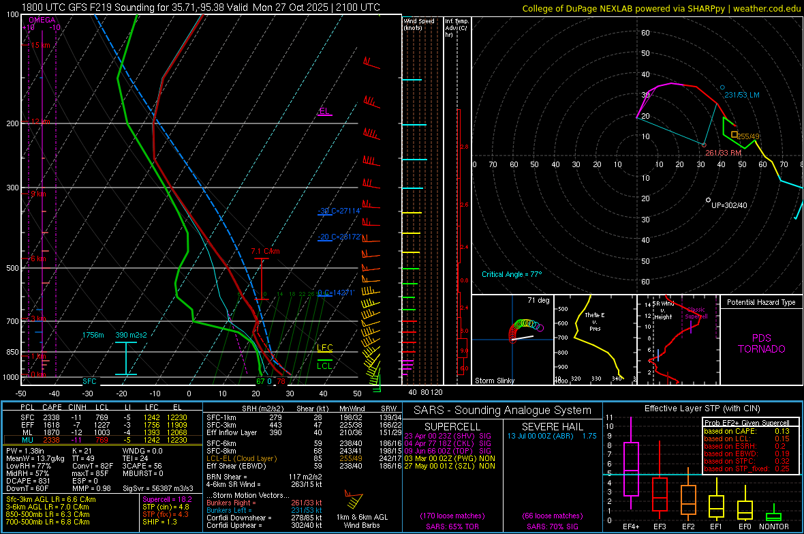Screen dimensions: 804x534
Task: Click the 'Supercell = 18.2' composite value
Action: [x=167, y=499]
